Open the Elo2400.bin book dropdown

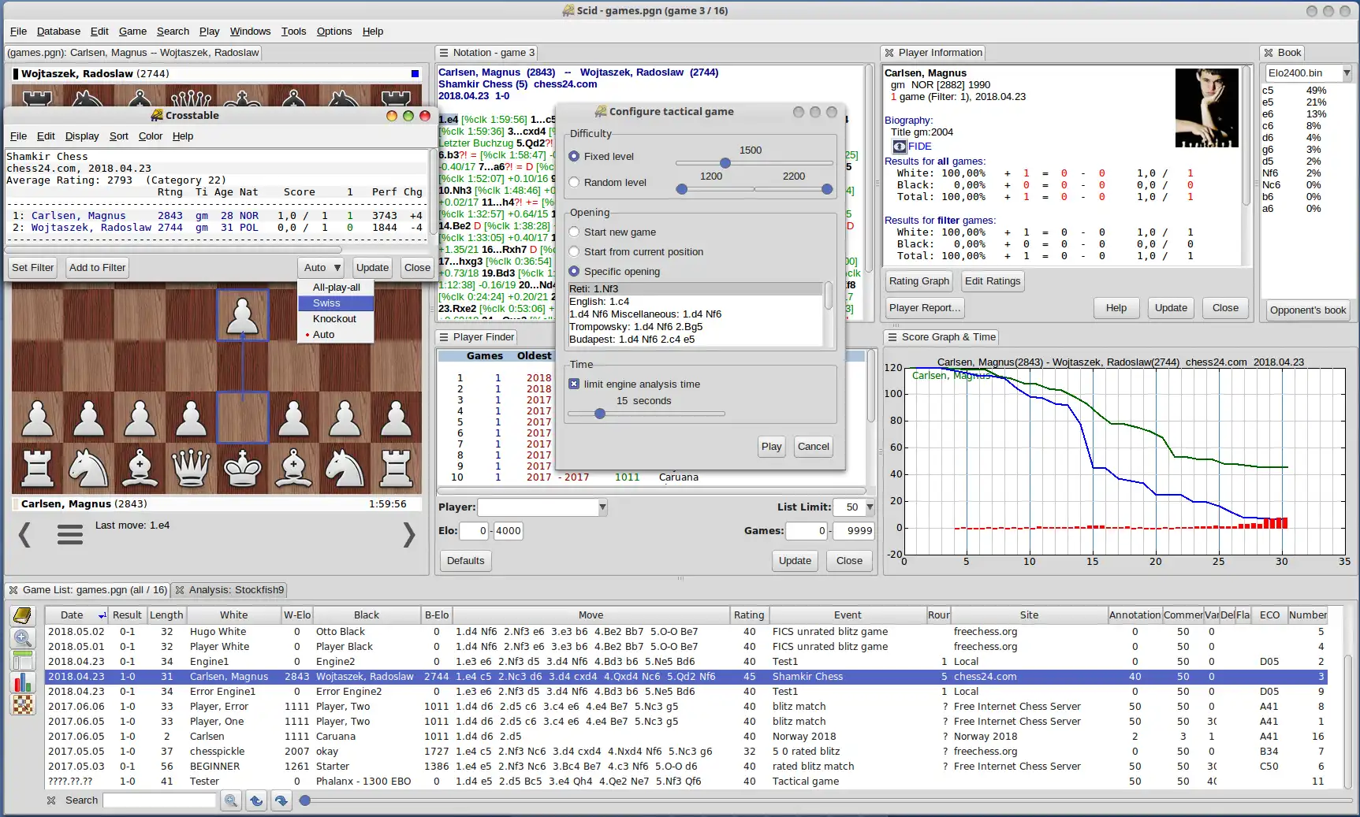1347,73
